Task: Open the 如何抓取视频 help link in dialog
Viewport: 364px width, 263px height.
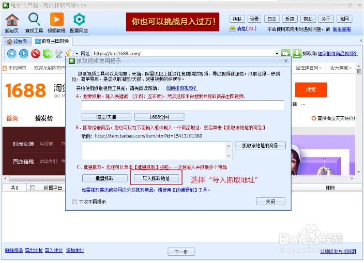Action: (182, 88)
